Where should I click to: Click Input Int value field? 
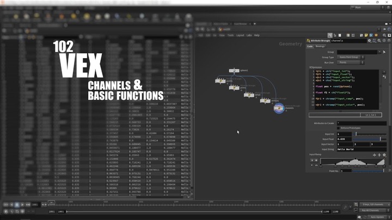(x=344, y=134)
